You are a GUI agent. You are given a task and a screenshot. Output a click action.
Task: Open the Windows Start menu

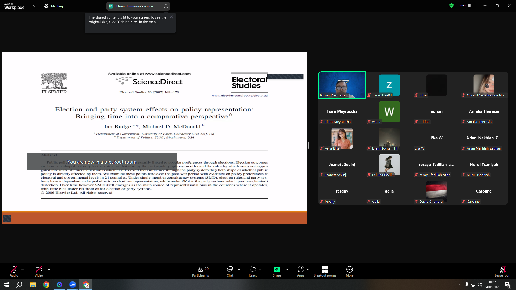coord(6,285)
